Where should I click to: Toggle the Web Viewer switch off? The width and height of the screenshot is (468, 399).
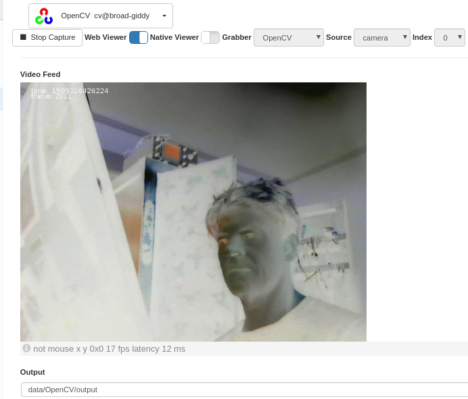coord(139,38)
